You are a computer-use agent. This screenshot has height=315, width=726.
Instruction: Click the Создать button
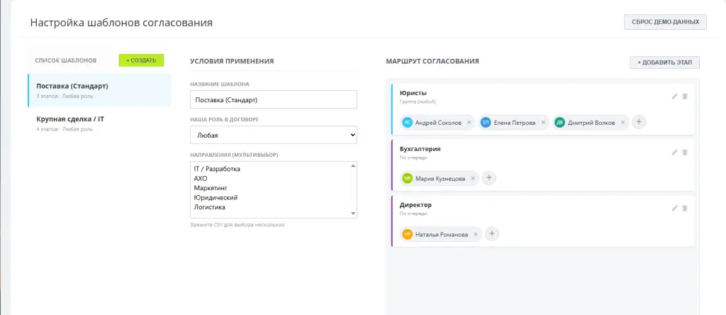click(x=141, y=60)
